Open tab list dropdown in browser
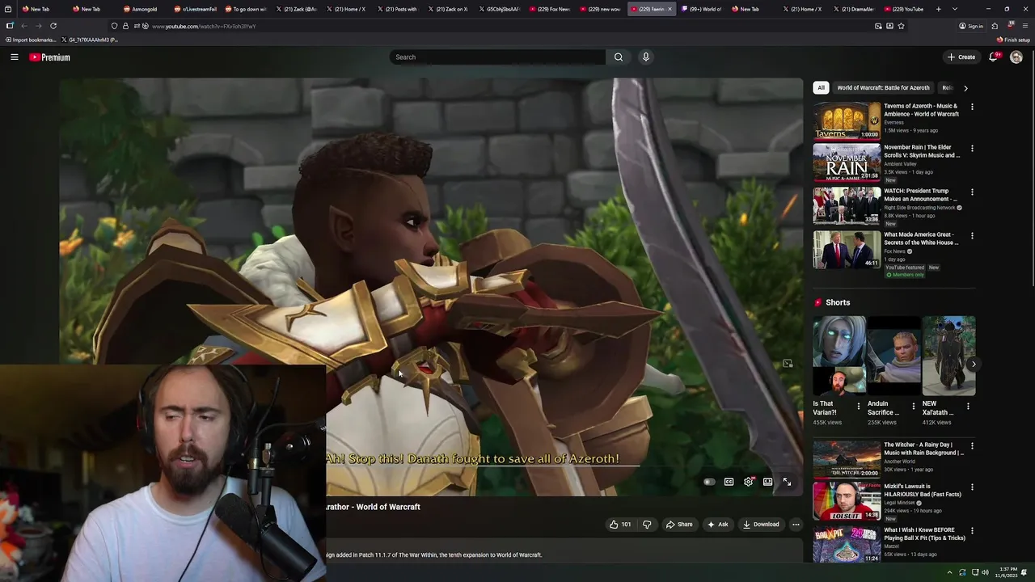 tap(955, 9)
